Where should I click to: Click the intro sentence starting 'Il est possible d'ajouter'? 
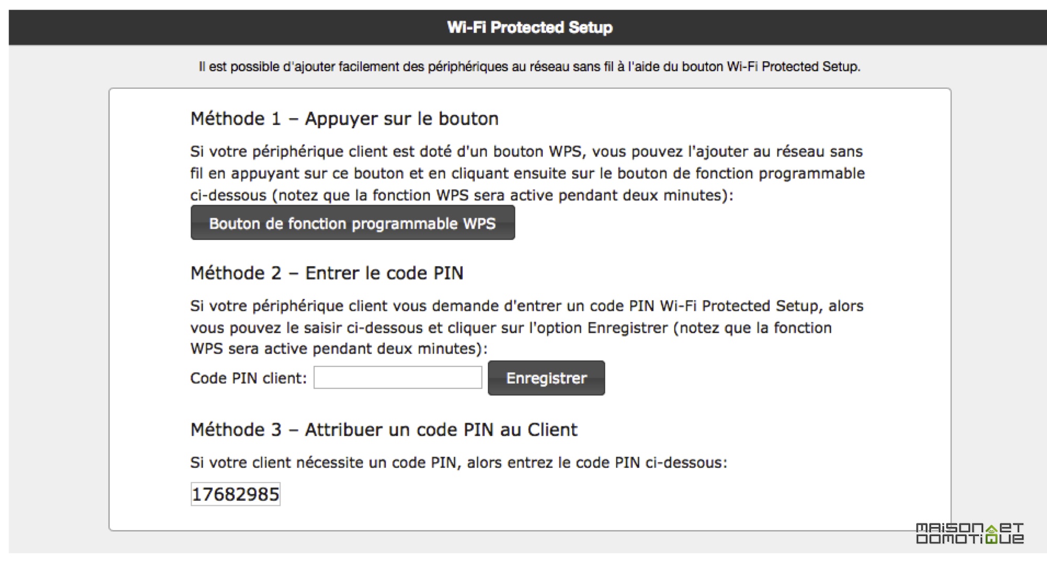(x=529, y=66)
